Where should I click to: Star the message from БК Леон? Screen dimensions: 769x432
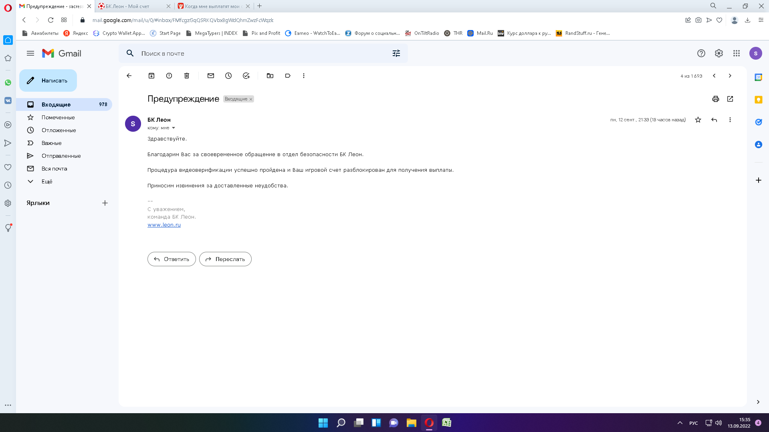698,120
